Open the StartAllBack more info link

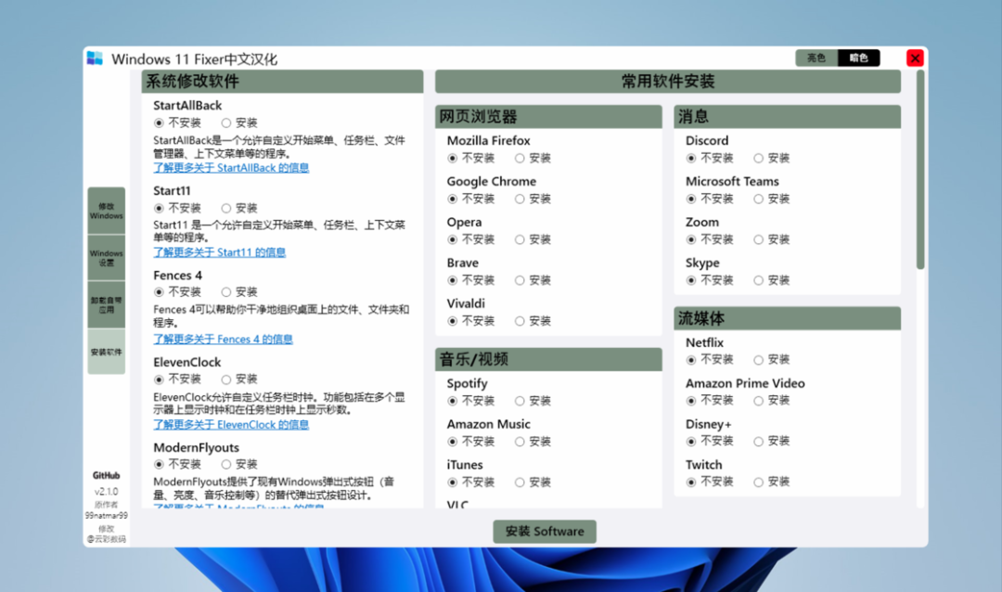231,168
